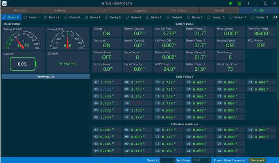Click the unlinked icon beside Device 7
This screenshot has height=163, width=279.
(148, 17)
